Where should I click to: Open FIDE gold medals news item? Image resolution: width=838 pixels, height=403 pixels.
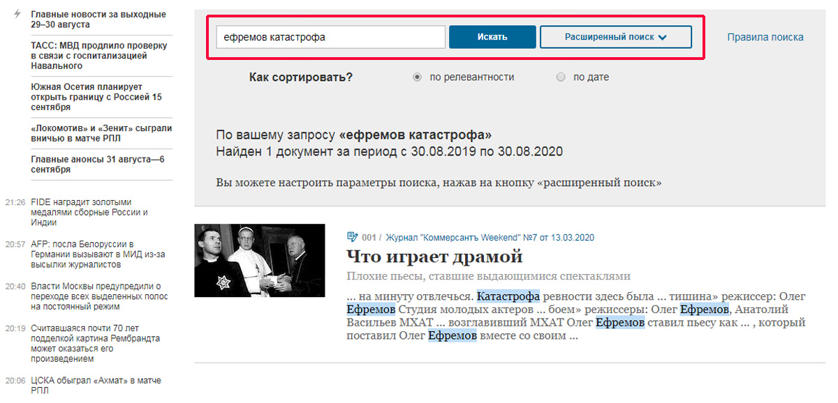(x=89, y=213)
